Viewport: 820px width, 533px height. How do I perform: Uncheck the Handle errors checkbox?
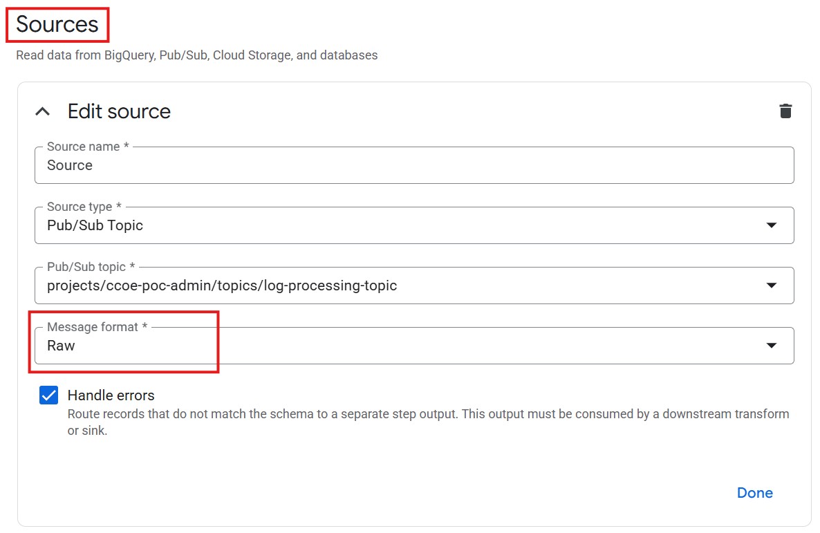click(49, 395)
